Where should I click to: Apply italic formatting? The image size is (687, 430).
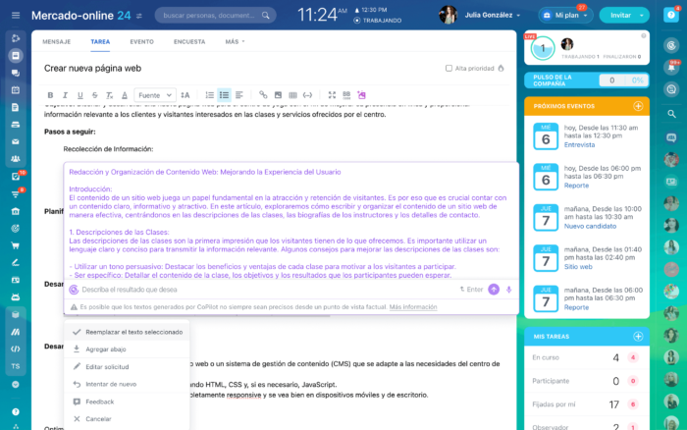[65, 95]
